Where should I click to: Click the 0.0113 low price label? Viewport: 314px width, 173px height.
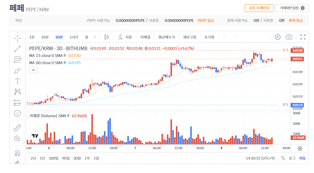click(298, 105)
